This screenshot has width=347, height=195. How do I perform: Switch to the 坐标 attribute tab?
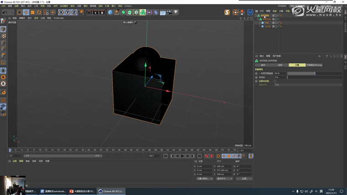[x=280, y=65]
